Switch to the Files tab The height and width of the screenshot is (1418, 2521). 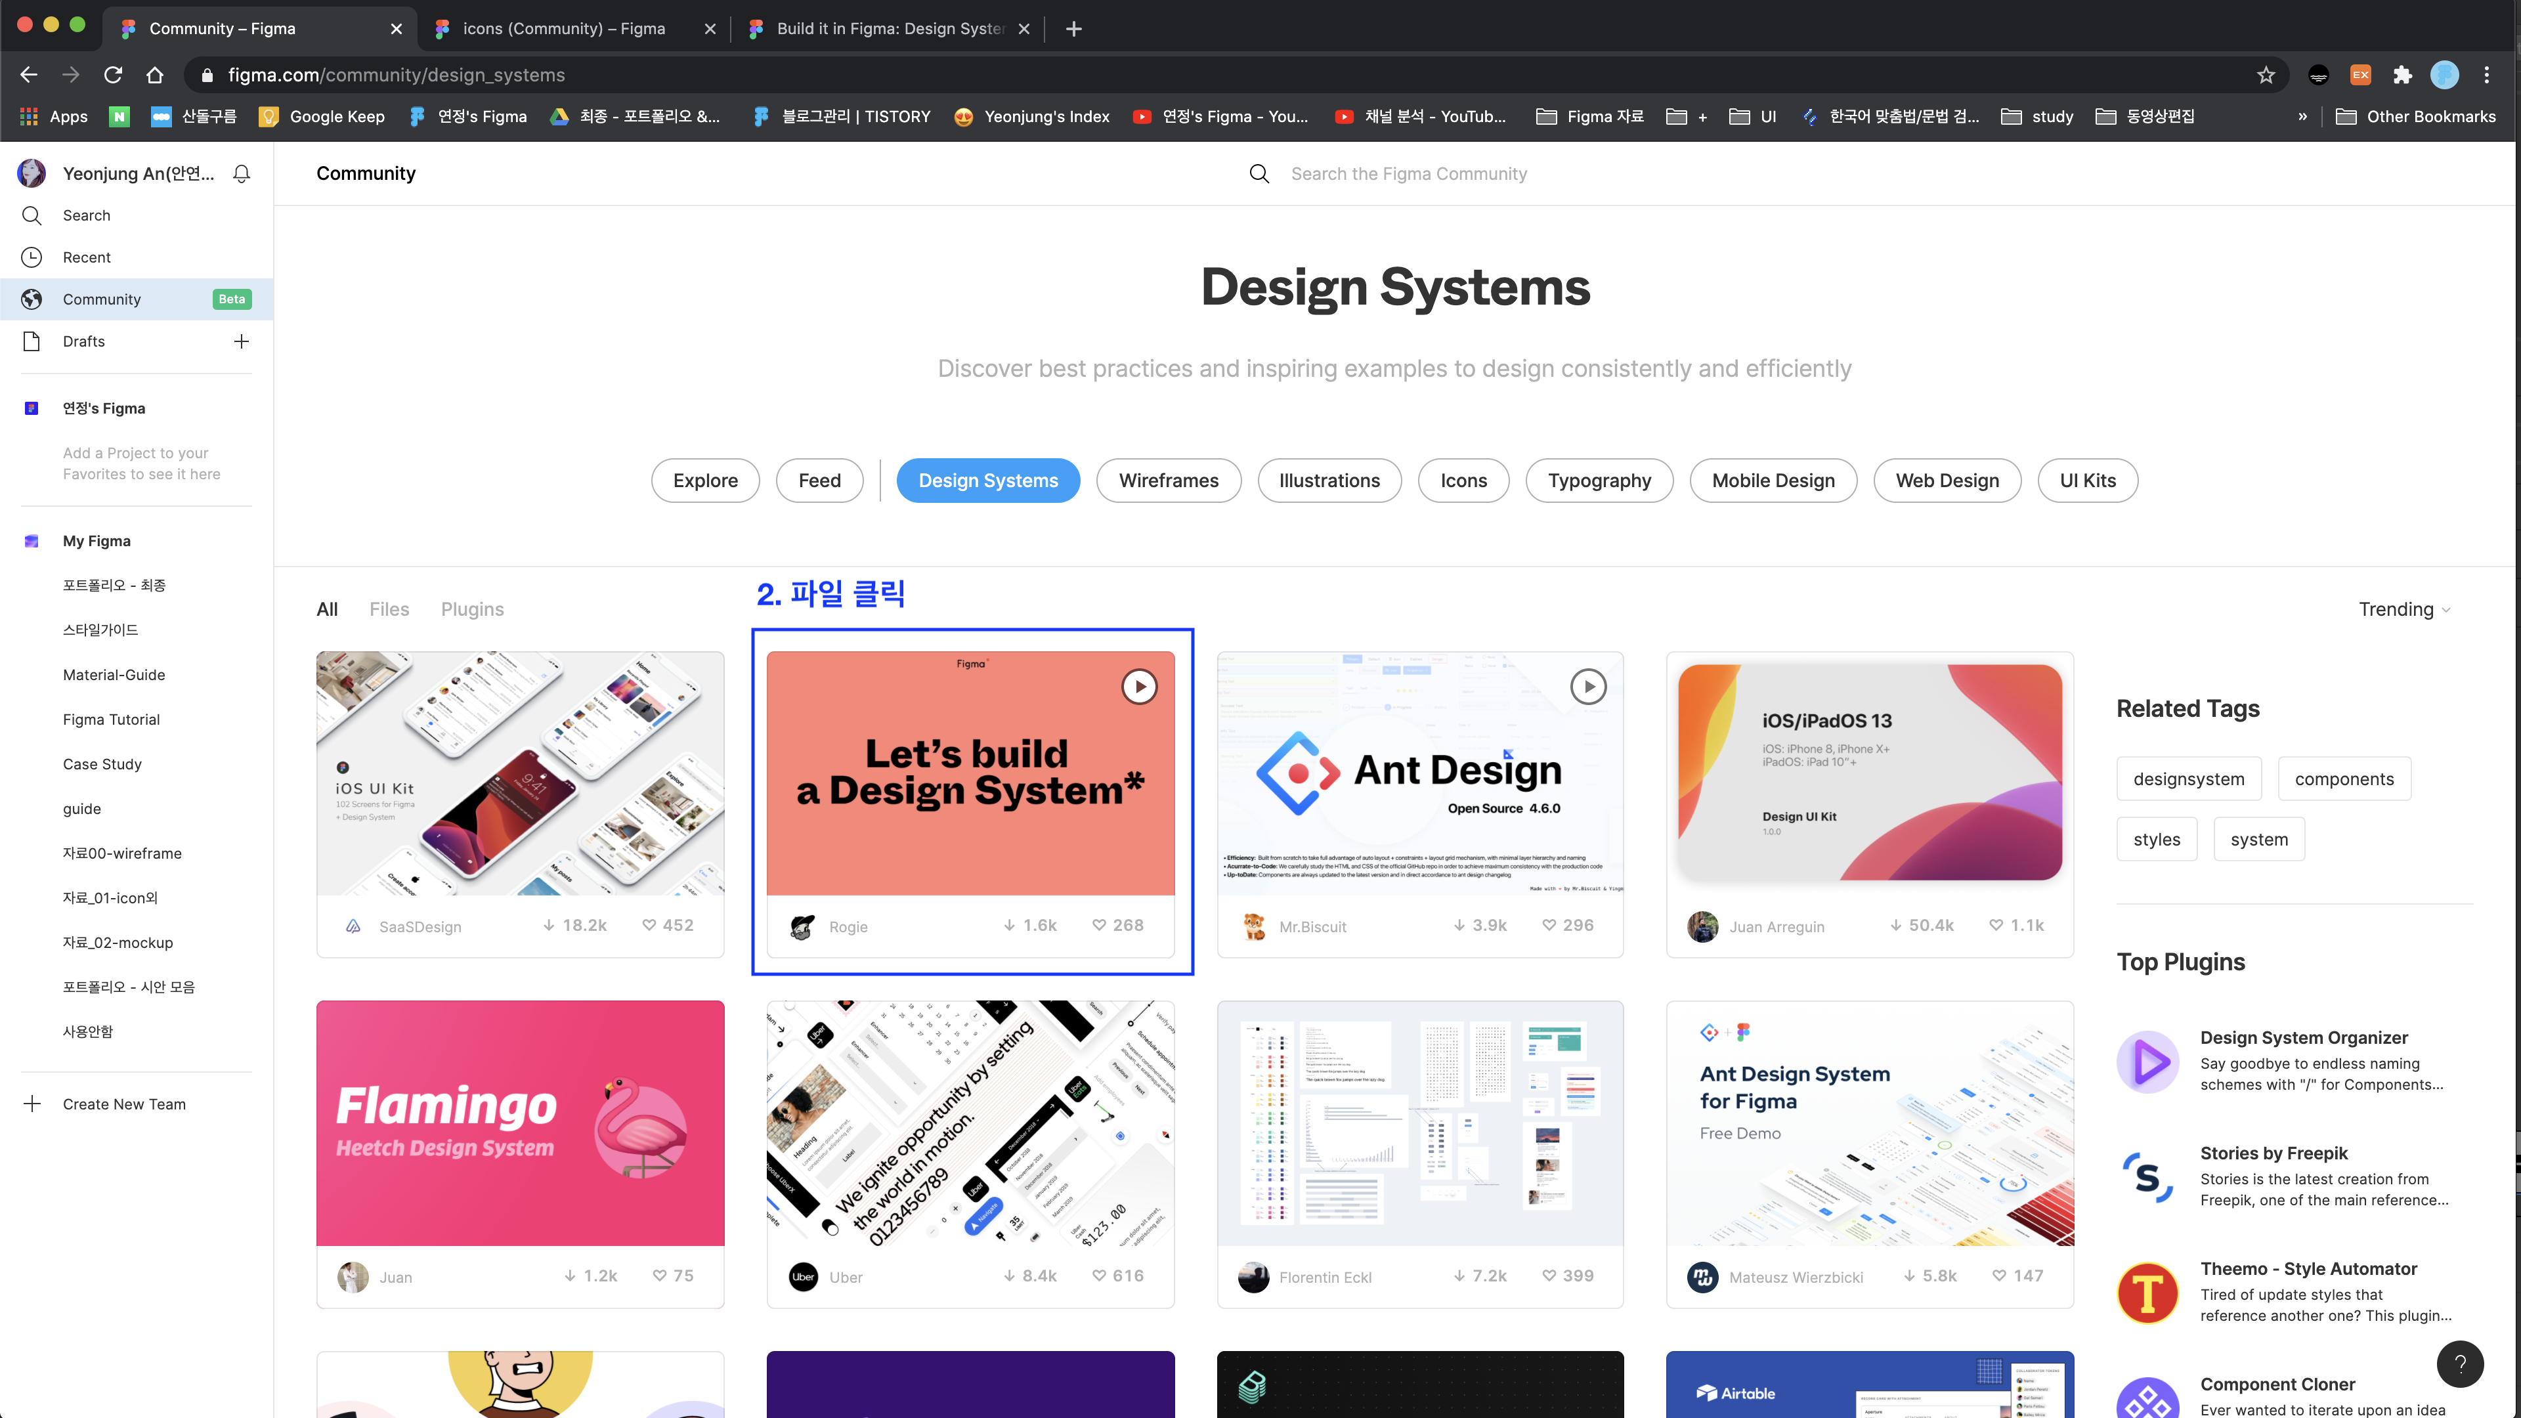389,610
